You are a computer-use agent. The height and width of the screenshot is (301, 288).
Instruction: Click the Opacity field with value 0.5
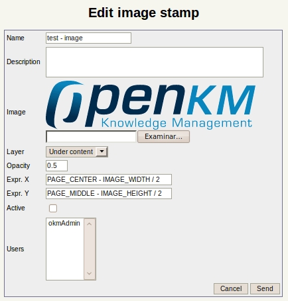pyautogui.click(x=56, y=165)
